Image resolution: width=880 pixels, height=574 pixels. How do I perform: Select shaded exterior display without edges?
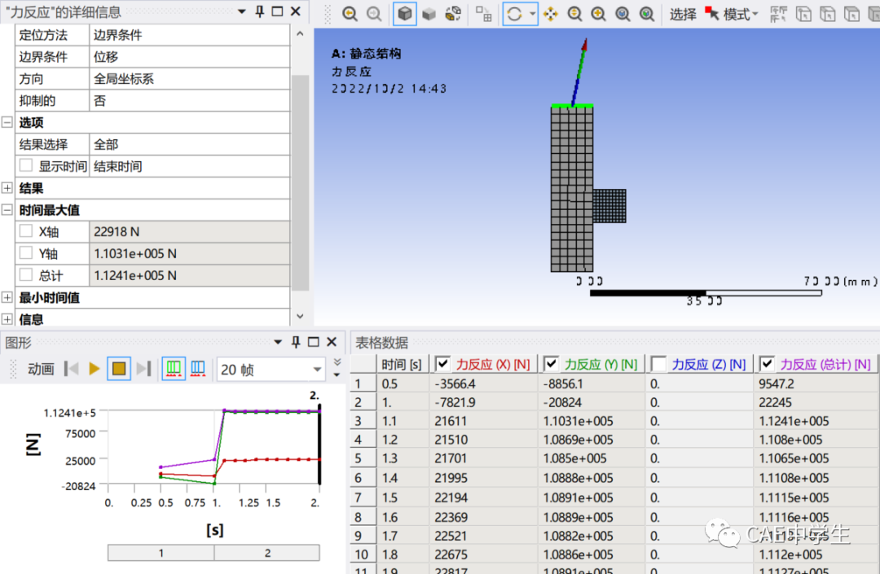[429, 14]
